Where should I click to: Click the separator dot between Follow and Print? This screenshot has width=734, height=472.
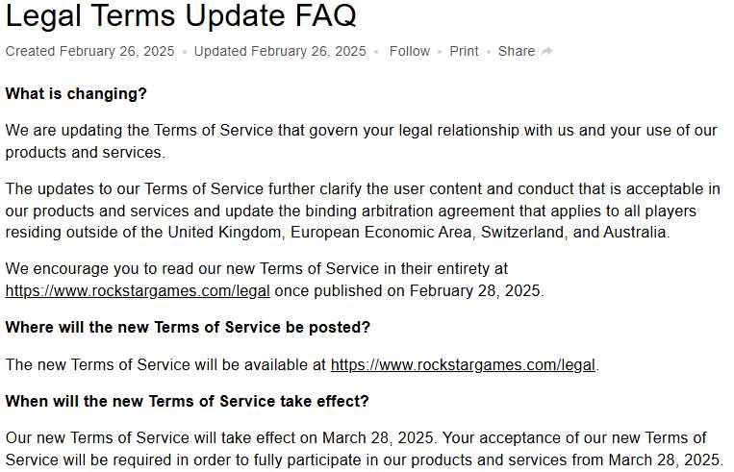pos(440,52)
